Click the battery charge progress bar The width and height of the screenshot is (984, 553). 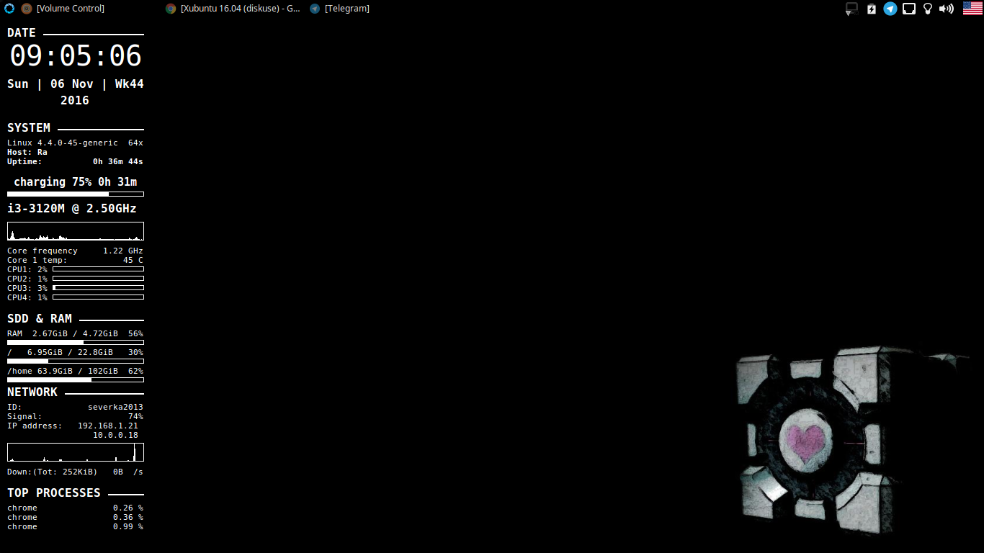point(76,194)
